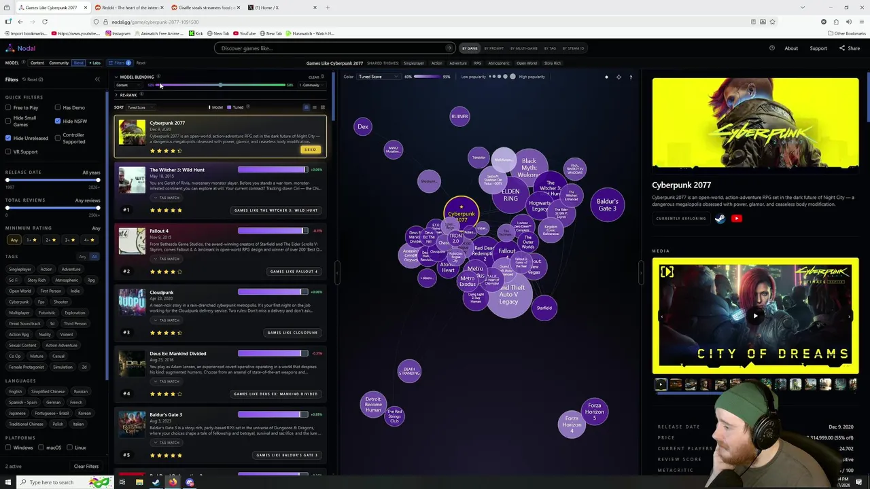Switch search mode to By Tag

(549, 48)
